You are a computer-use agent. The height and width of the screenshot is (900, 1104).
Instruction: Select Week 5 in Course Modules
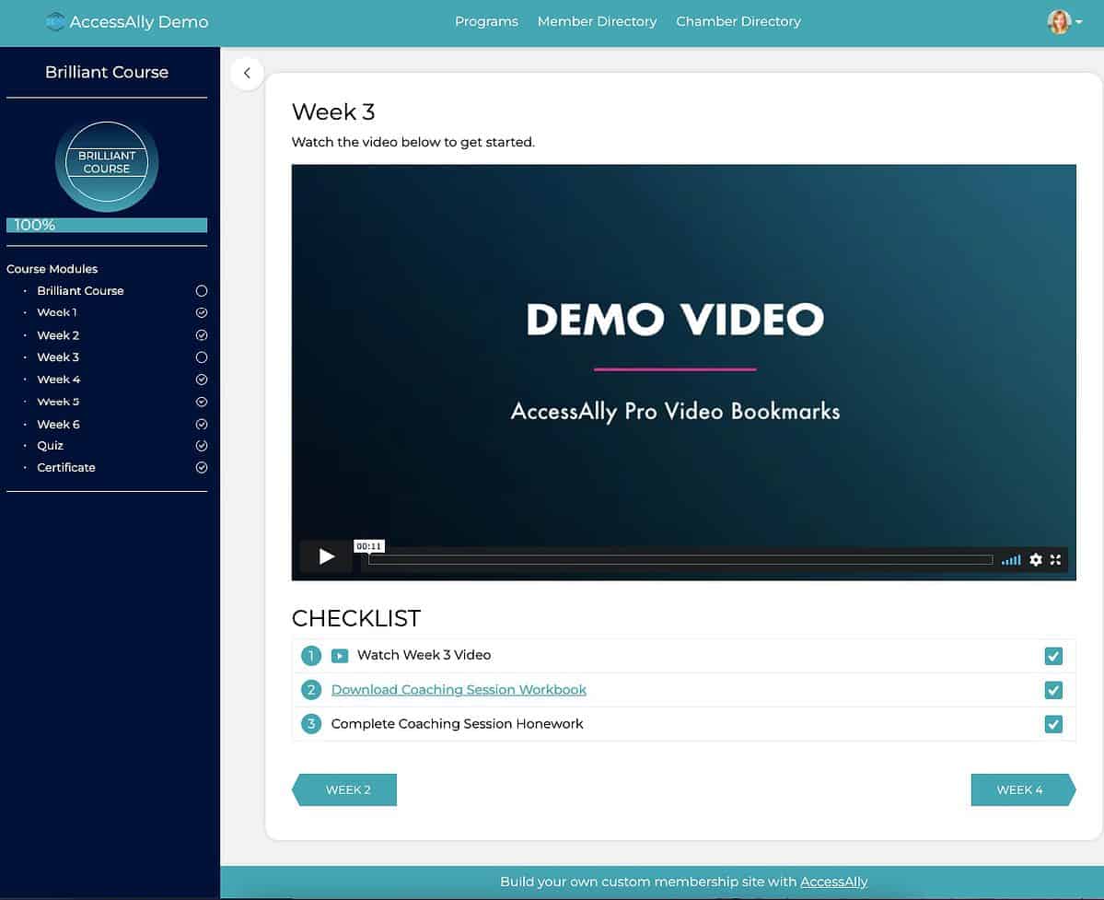click(58, 401)
